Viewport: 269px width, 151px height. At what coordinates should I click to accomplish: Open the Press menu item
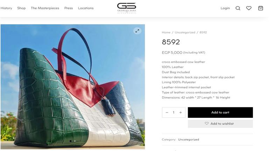pos(68,8)
